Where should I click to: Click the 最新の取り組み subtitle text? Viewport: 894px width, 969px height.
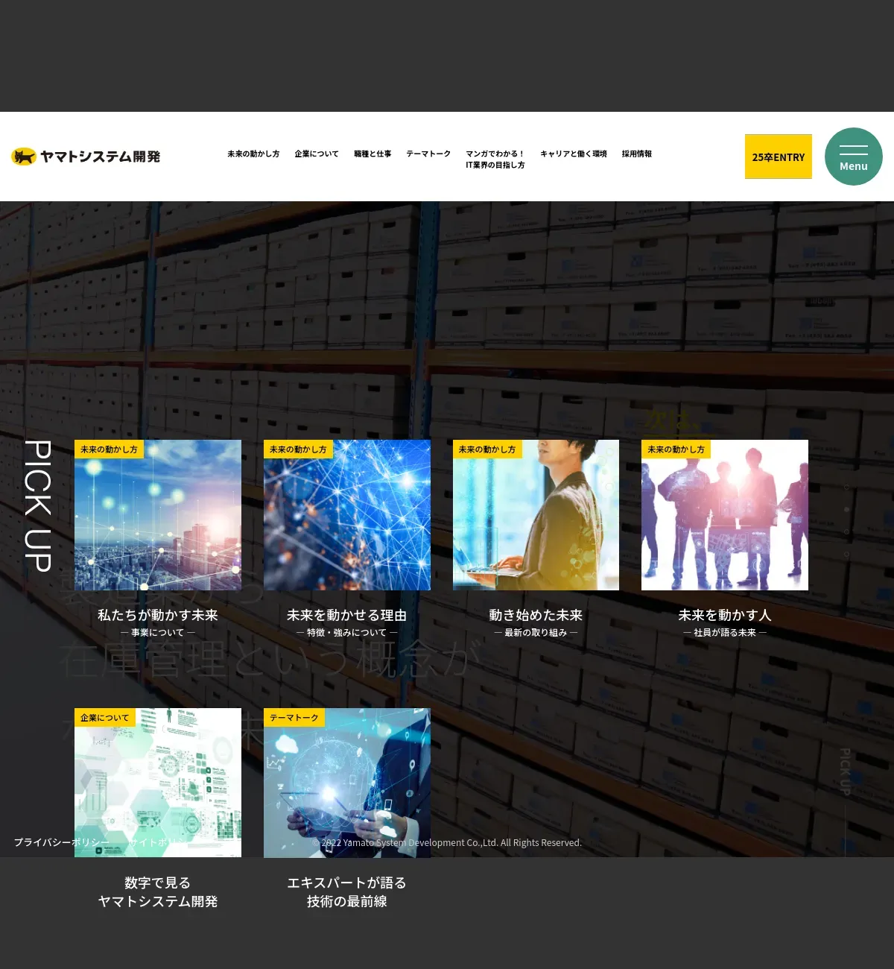pos(536,633)
